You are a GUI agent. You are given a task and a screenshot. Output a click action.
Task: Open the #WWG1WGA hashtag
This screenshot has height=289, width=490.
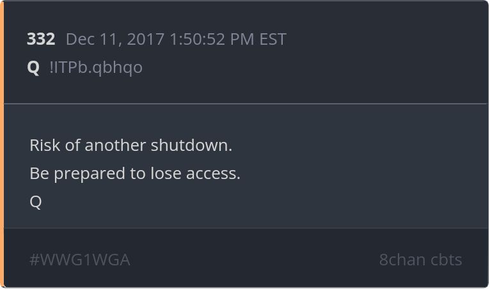[x=80, y=260]
